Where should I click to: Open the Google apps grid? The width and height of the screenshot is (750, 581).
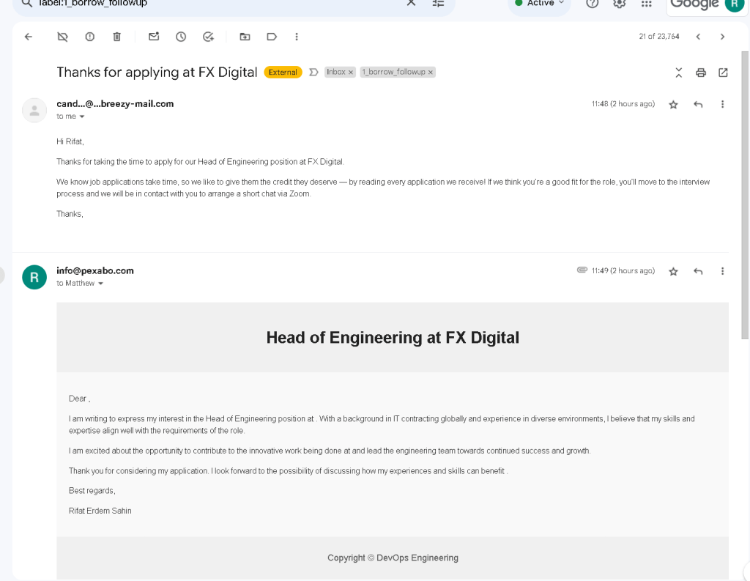click(x=647, y=3)
